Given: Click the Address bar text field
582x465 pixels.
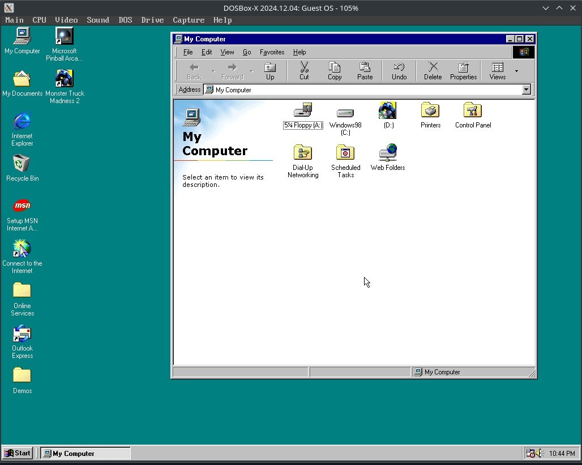Looking at the screenshot, I should (x=363, y=90).
